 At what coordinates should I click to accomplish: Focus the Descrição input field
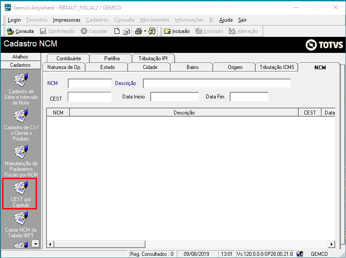click(x=217, y=84)
